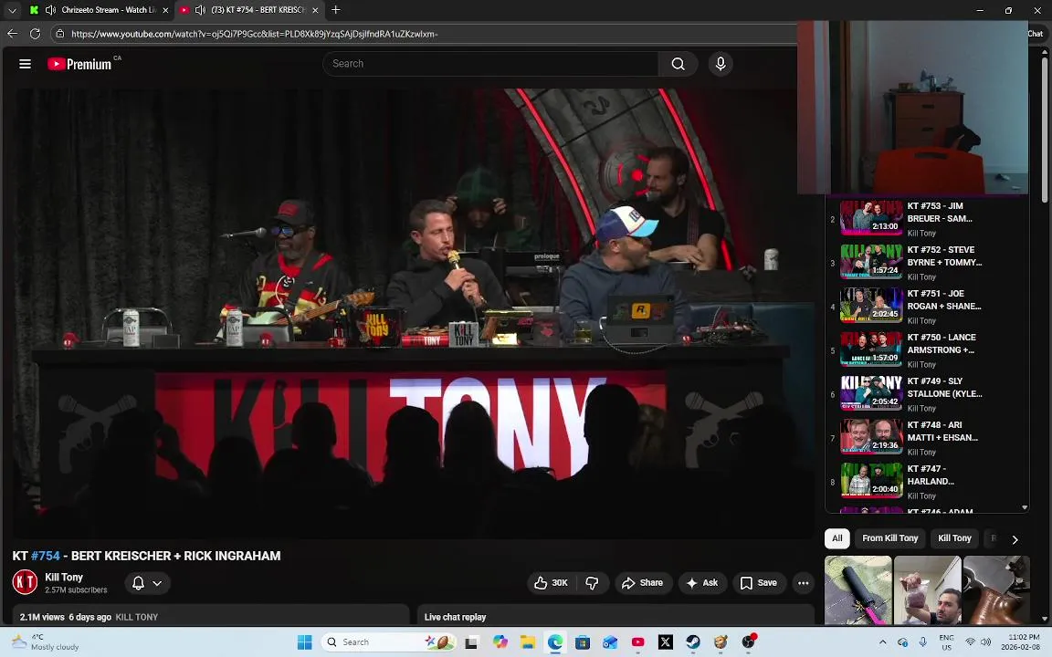Open KT #750 Lance Armstrong title
Screen dimensions: 1052x657
(x=942, y=343)
